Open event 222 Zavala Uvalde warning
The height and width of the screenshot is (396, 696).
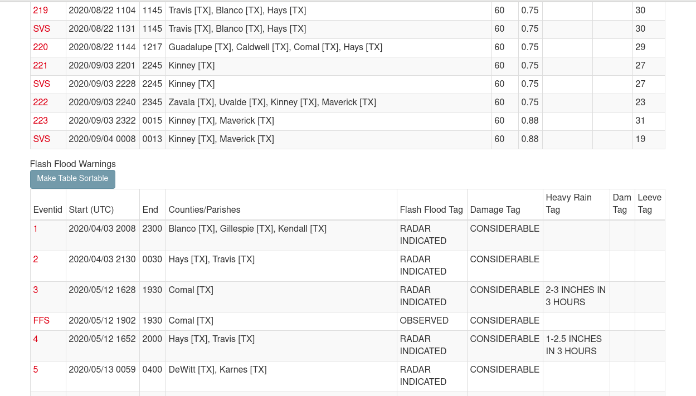pos(41,102)
